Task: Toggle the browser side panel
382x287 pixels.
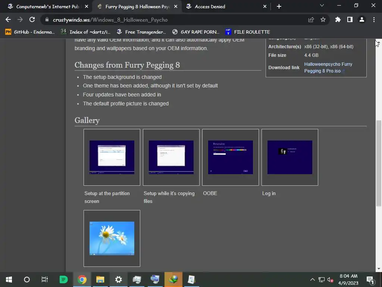Action: [350, 20]
